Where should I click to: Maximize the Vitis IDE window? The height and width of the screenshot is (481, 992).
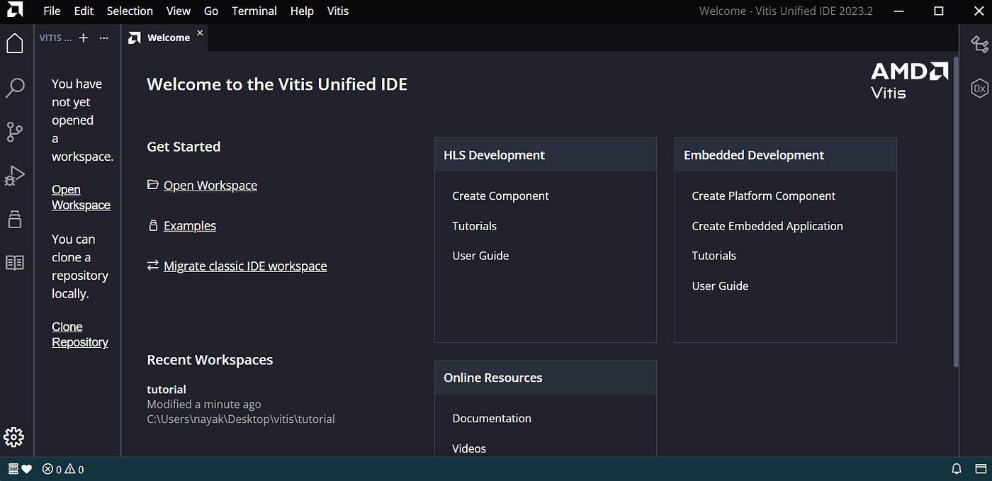pyautogui.click(x=939, y=11)
